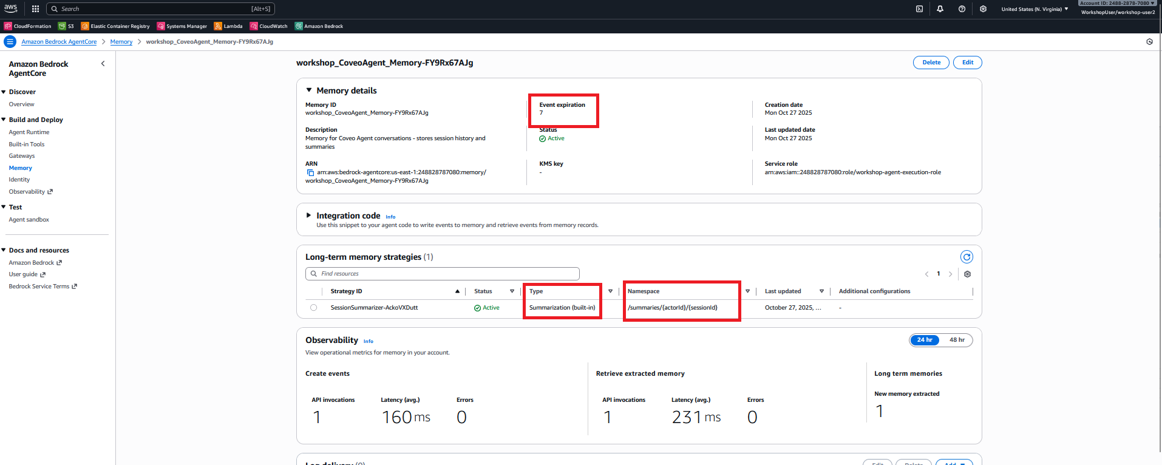This screenshot has height=465, width=1162.
Task: Go to the Memory breadcrumb link
Action: pos(121,42)
